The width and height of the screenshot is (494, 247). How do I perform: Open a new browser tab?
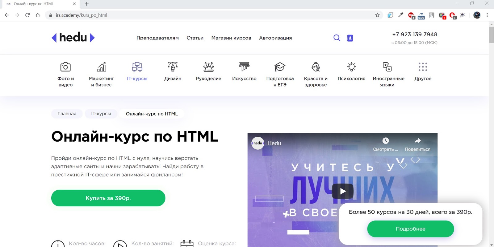87,4
